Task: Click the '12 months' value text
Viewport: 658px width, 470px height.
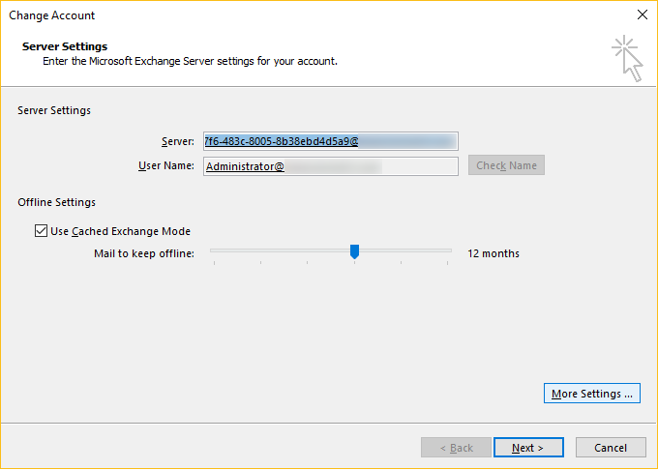Action: tap(493, 253)
